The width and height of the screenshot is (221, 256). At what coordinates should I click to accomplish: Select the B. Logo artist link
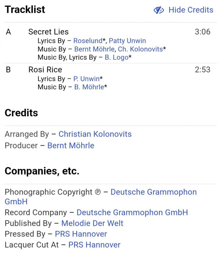(116, 57)
